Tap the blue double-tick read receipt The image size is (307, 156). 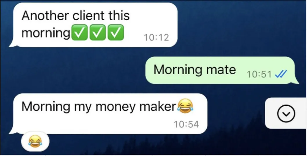click(x=281, y=74)
